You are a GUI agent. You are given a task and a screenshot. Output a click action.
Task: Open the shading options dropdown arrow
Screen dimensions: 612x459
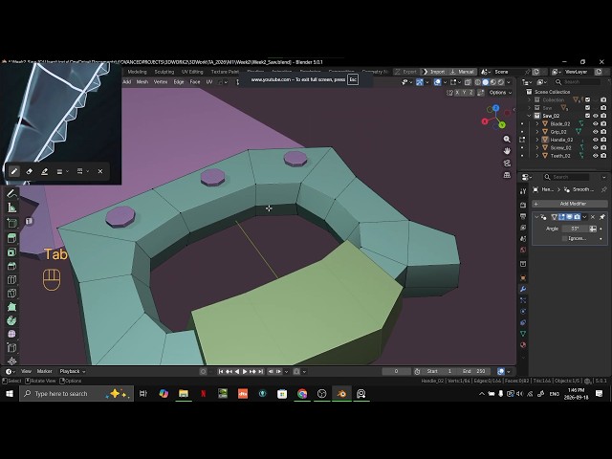[509, 82]
